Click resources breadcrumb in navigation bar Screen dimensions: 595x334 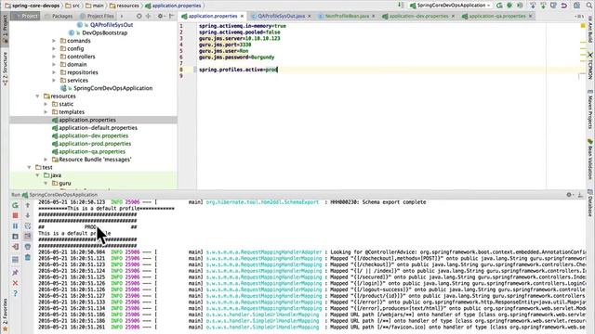pos(124,6)
